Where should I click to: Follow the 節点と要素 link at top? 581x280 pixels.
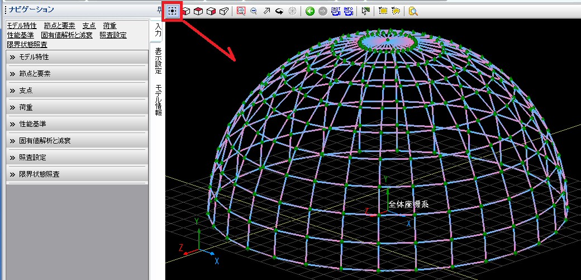(59, 26)
